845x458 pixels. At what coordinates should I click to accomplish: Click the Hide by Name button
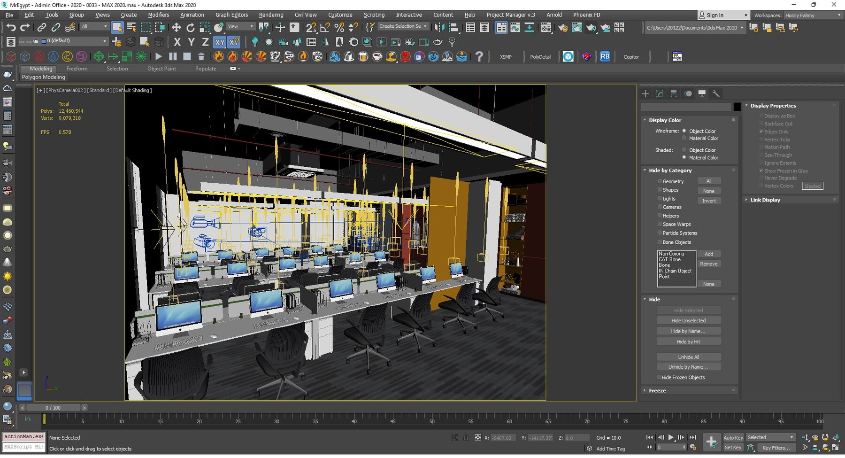(689, 331)
